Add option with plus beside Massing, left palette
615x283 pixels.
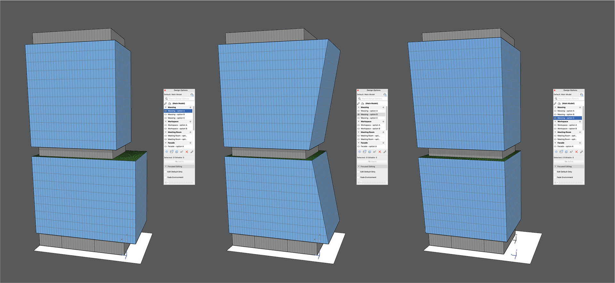tap(190, 107)
